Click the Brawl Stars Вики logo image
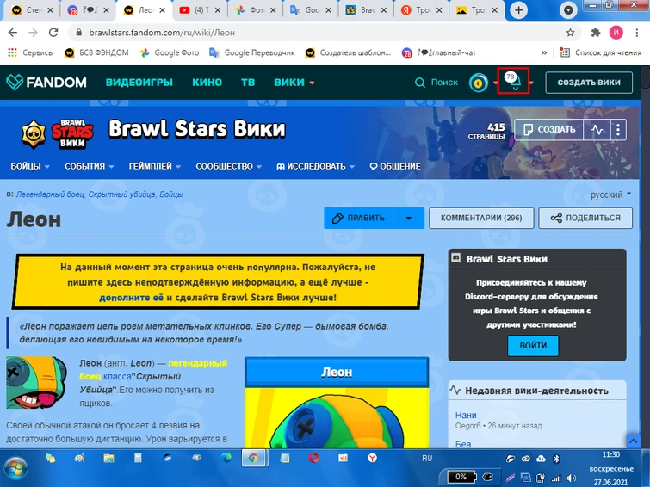Image resolution: width=650 pixels, height=487 pixels. click(x=58, y=134)
